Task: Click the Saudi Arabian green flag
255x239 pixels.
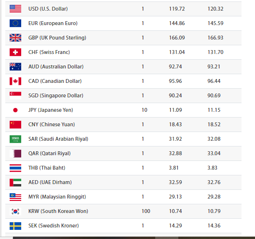Action: [15, 139]
